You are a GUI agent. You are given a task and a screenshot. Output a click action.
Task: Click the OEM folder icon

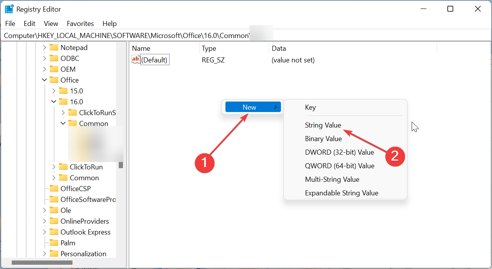point(54,69)
